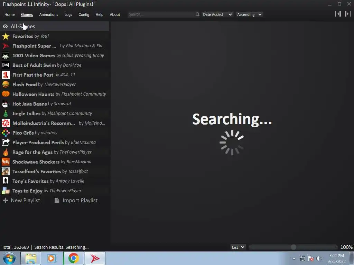
Task: Switch to the Animations tab
Action: click(48, 14)
